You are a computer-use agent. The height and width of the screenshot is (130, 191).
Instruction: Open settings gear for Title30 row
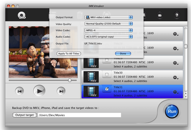pos(175,77)
